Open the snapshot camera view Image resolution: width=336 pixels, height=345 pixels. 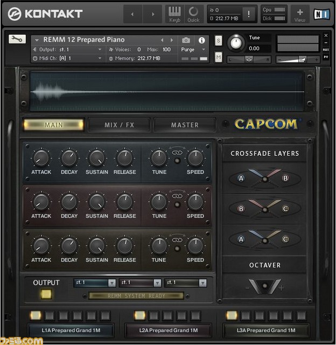pos(186,40)
